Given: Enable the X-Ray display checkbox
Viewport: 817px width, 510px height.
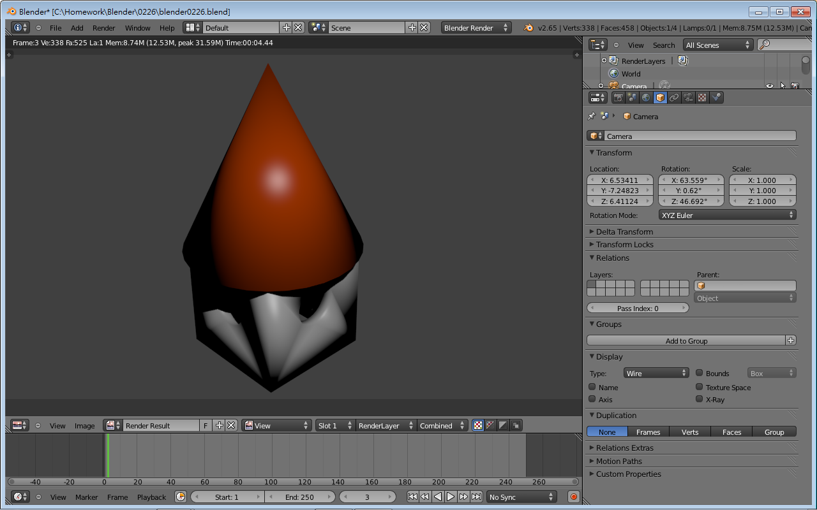Looking at the screenshot, I should (x=700, y=399).
